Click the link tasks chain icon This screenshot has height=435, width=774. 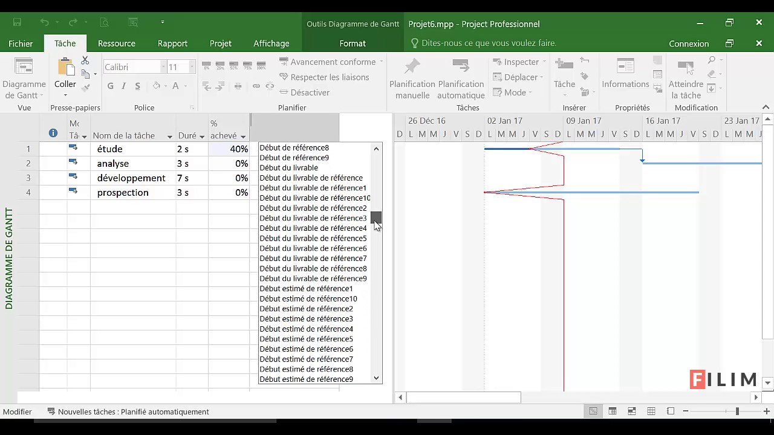pos(256,86)
